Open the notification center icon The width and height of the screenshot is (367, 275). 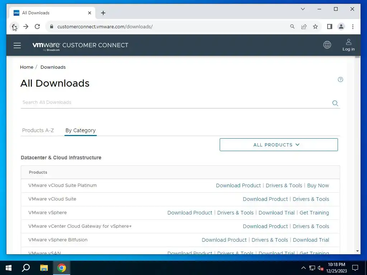[x=355, y=268]
